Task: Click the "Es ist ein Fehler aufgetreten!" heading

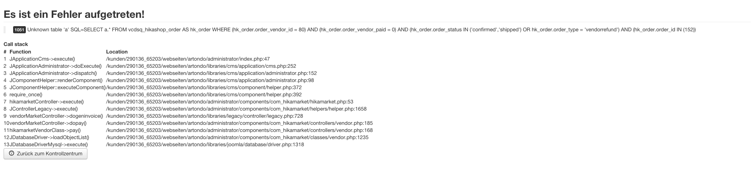Action: [x=74, y=15]
